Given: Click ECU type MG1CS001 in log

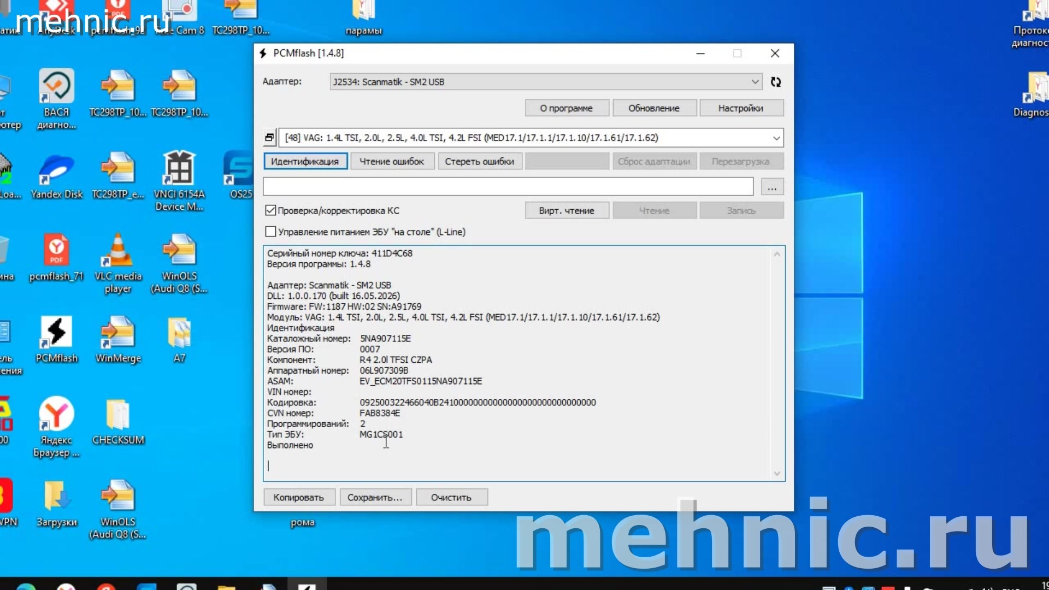Looking at the screenshot, I should pyautogui.click(x=381, y=434).
